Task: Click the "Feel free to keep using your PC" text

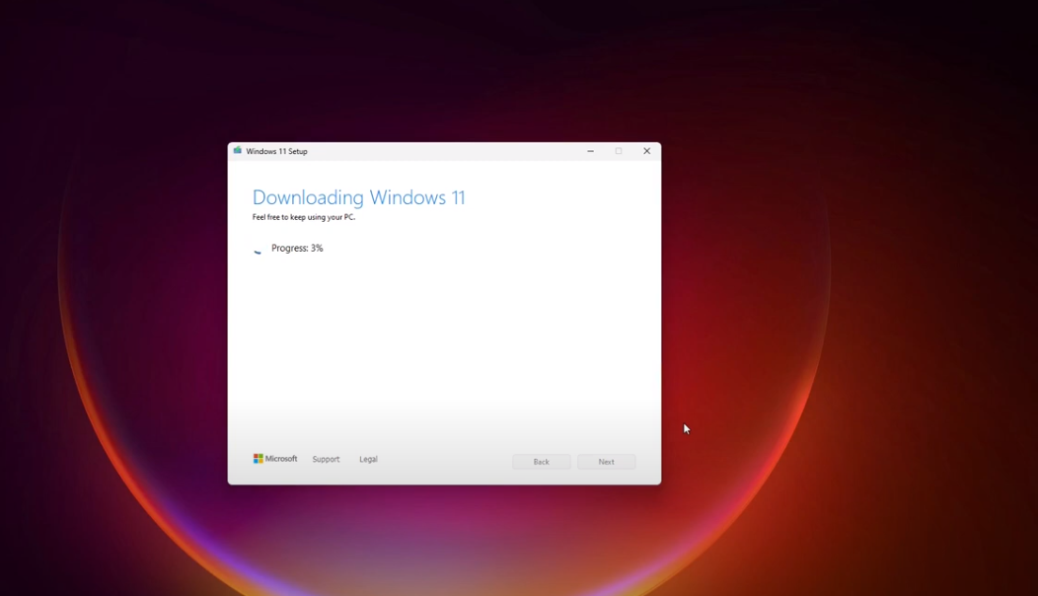Action: [303, 217]
